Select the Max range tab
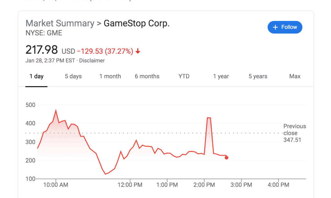 295,76
